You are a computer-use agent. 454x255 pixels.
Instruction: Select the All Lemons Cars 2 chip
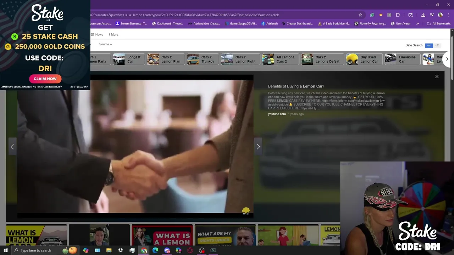tap(281, 59)
